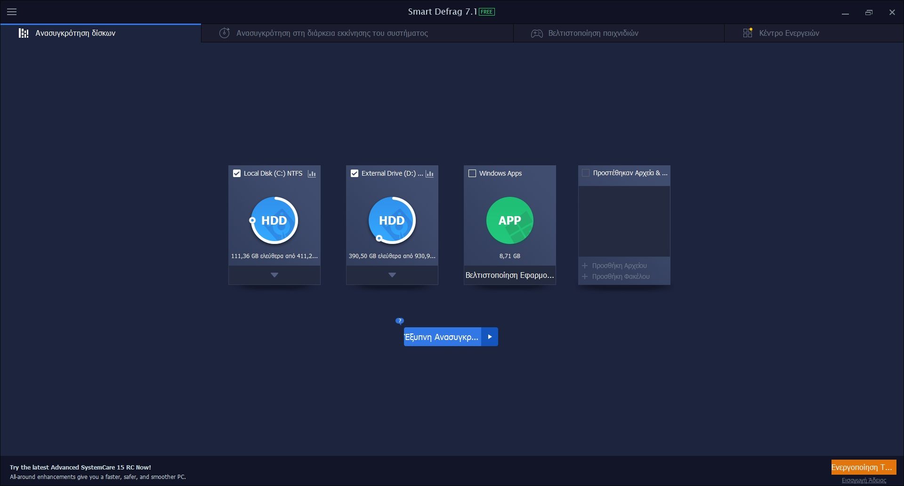Click the FREE edition badge in title
This screenshot has width=904, height=486.
[x=487, y=12]
